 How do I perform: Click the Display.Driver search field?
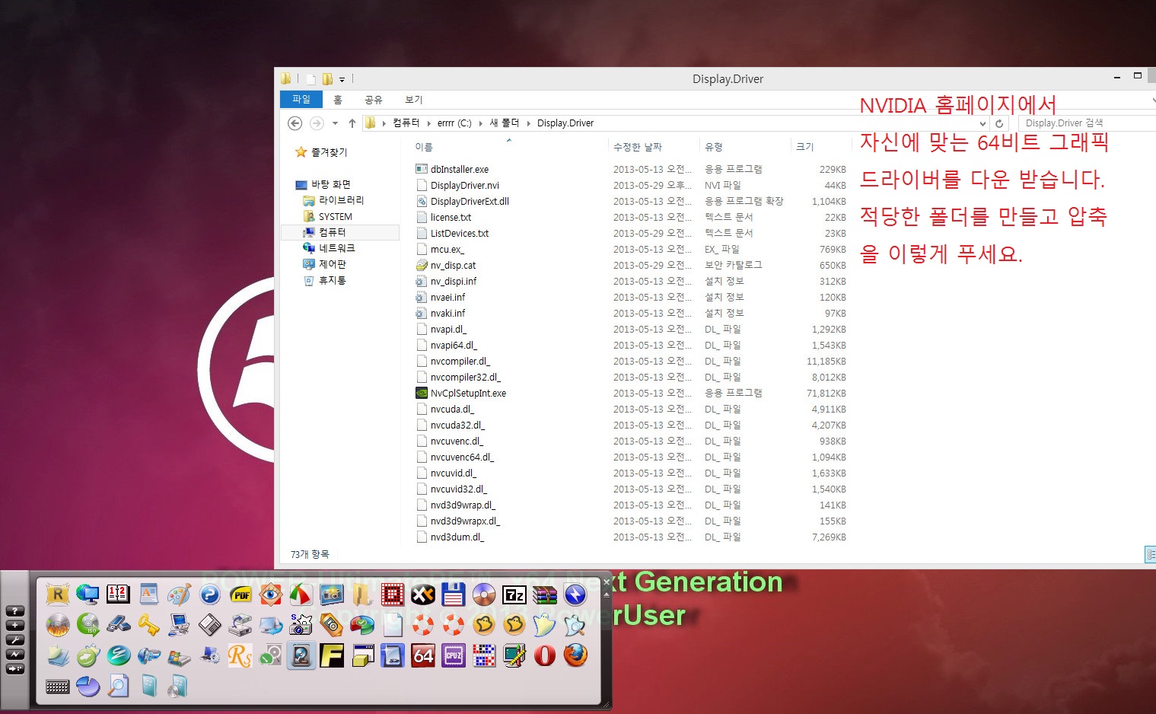point(1087,123)
